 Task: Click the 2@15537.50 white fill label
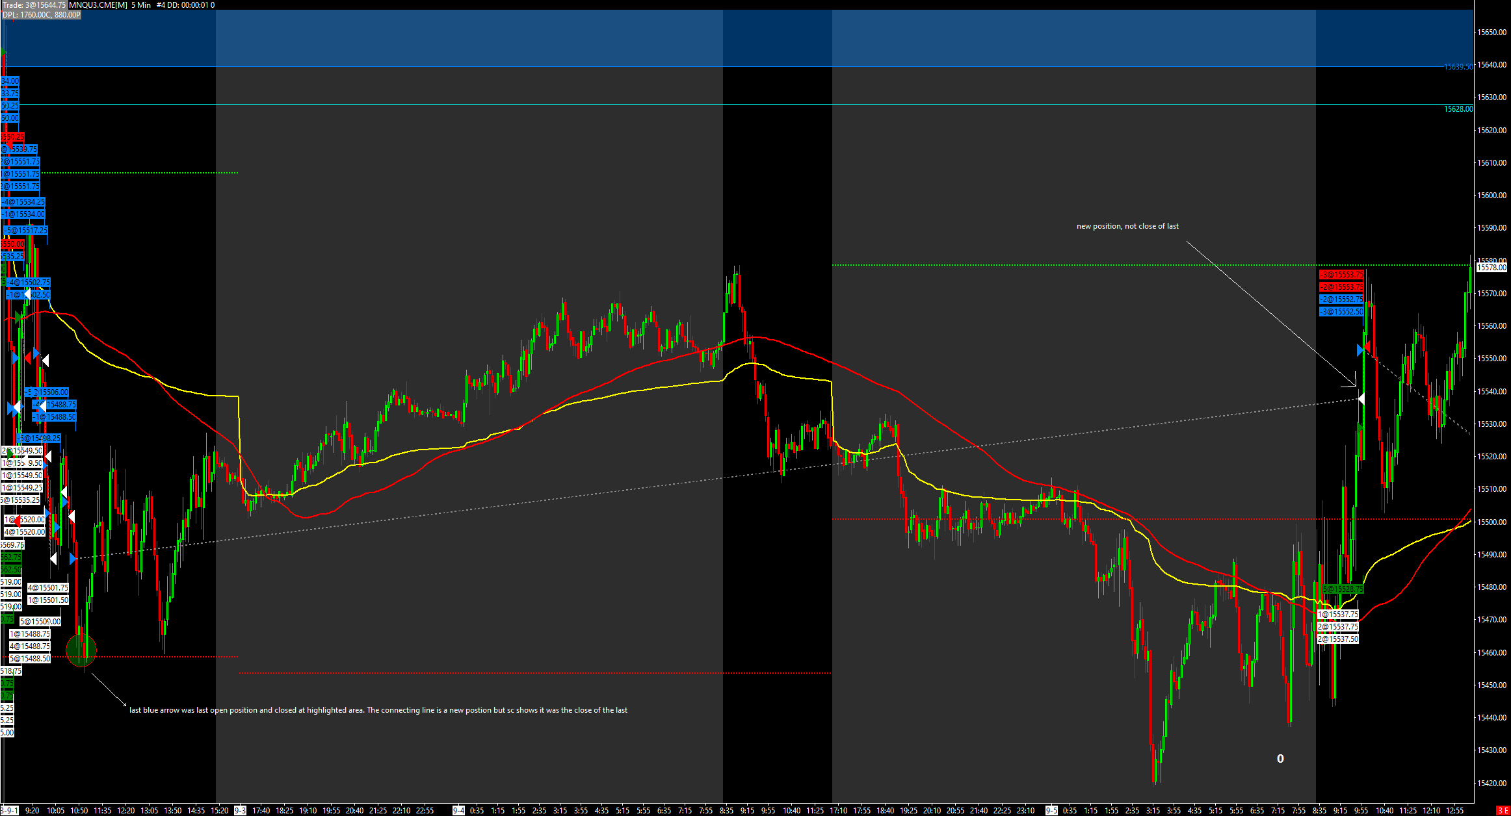[x=1337, y=639]
